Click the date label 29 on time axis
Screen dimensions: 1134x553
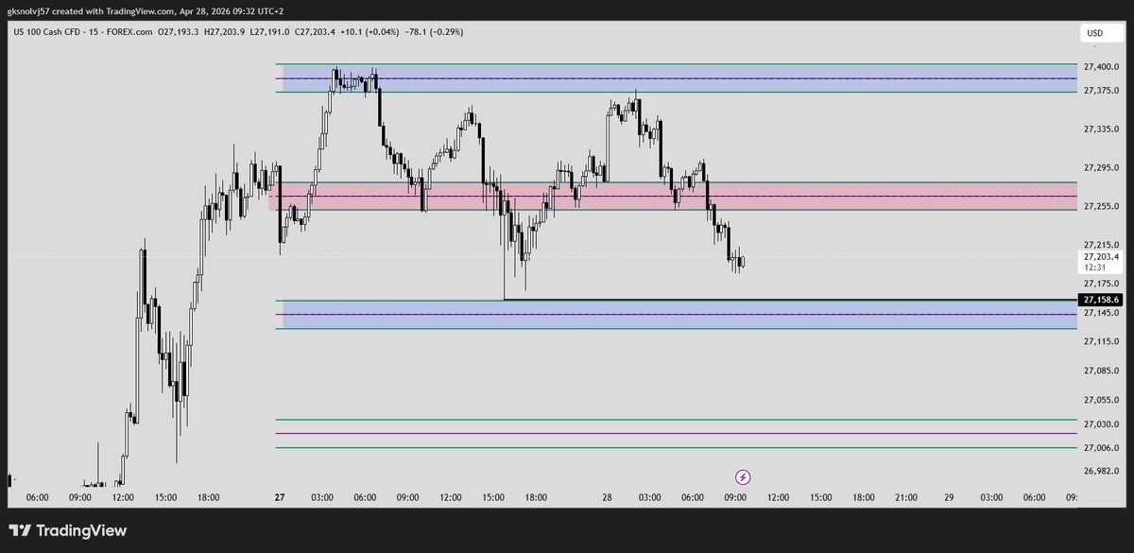tap(949, 497)
